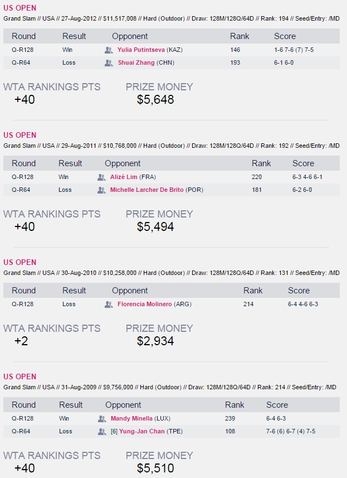This screenshot has width=347, height=478.
Task: Open the 2012 US OPEN tournament title
Action: click(20, 8)
